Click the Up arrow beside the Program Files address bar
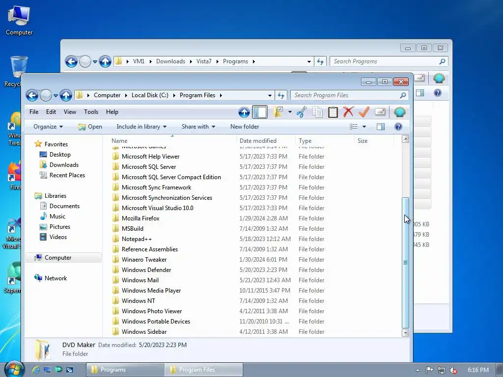The image size is (503, 377). [x=66, y=95]
